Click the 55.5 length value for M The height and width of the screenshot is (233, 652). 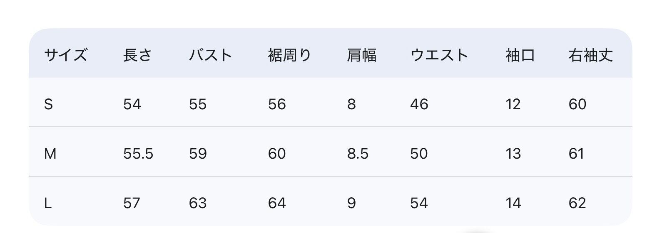click(x=138, y=154)
